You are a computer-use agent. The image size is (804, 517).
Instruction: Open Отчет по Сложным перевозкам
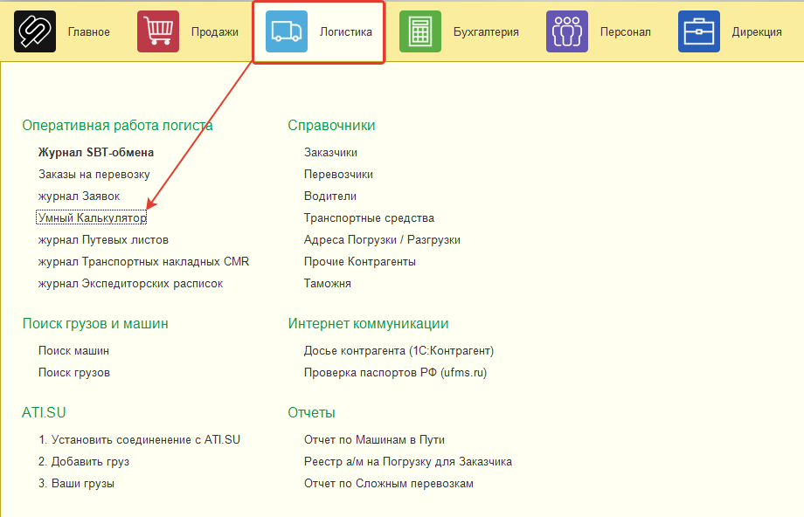[389, 484]
